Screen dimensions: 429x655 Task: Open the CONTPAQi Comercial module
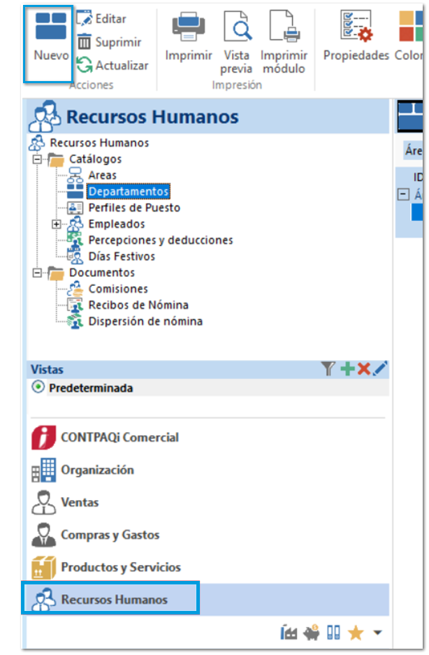[106, 438]
